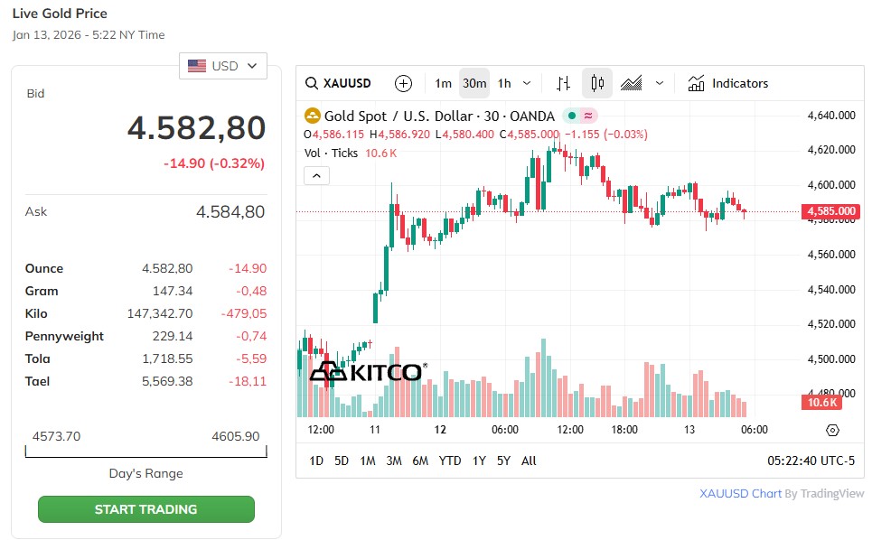Select the area chart style icon
The width and height of the screenshot is (872, 540).
click(632, 83)
